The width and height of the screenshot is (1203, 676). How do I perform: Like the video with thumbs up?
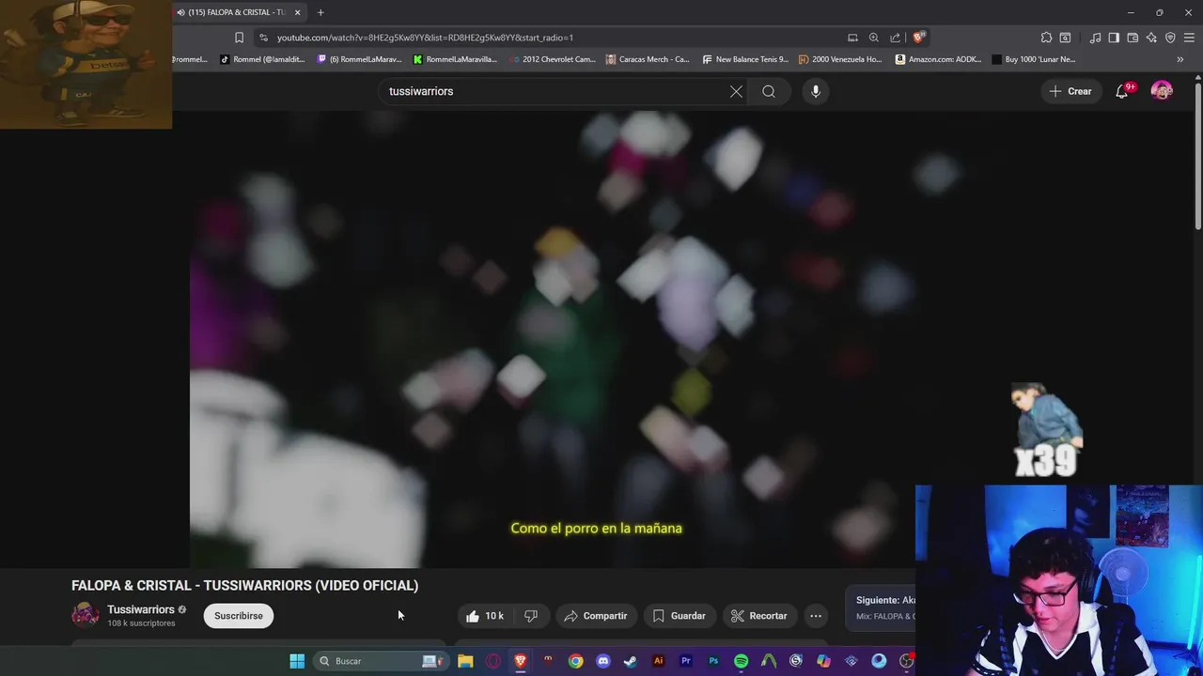484,616
